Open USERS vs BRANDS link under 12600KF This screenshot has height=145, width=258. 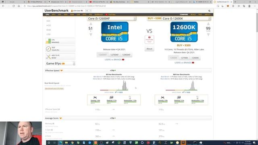click(x=114, y=60)
